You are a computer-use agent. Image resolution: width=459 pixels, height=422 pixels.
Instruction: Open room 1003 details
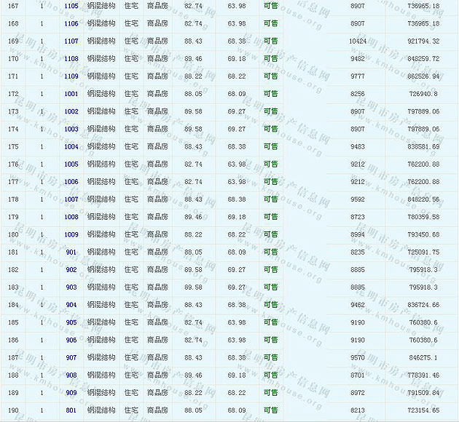71,129
